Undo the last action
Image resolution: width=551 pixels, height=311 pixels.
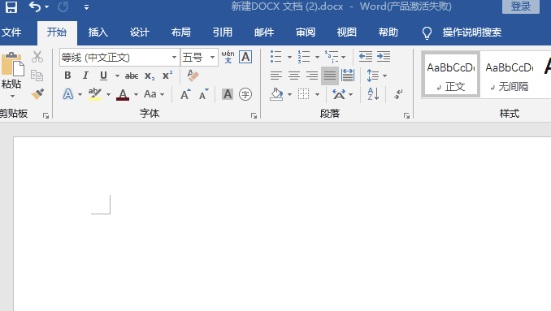click(35, 6)
